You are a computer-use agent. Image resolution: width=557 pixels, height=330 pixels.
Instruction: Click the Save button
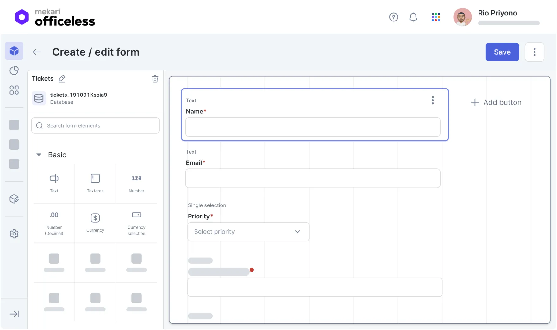coord(502,52)
